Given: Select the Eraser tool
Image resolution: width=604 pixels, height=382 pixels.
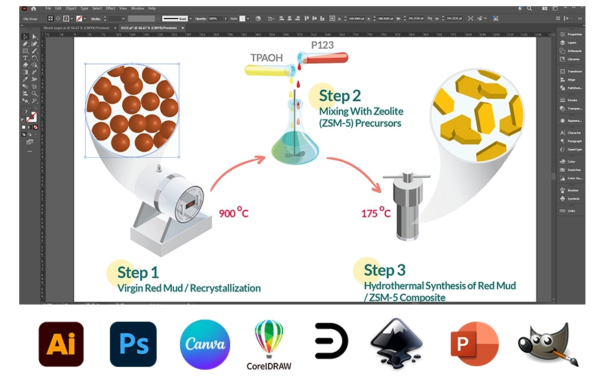Looking at the screenshot, I should pyautogui.click(x=25, y=65).
